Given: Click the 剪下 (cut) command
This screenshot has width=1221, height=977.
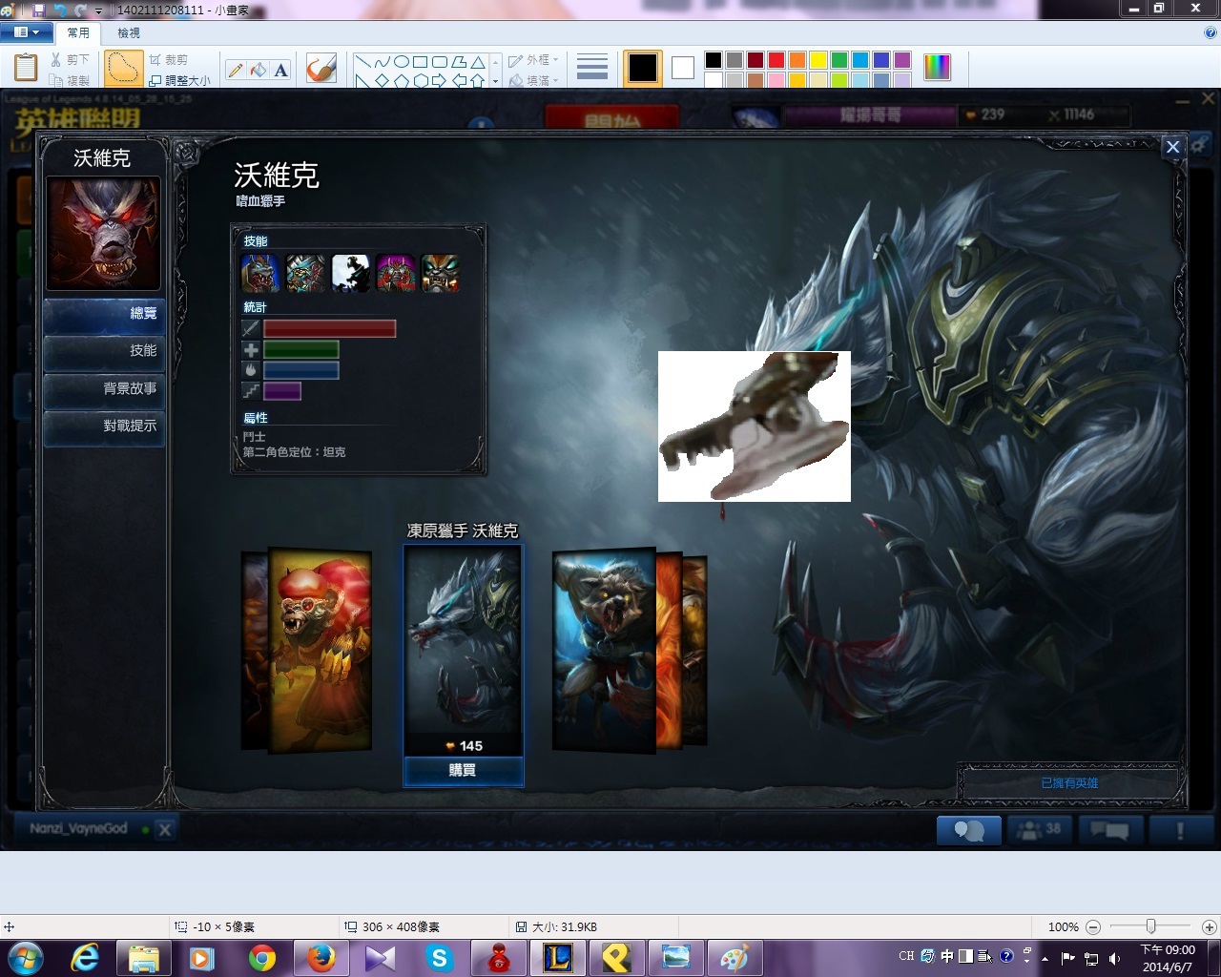Looking at the screenshot, I should click(x=70, y=60).
